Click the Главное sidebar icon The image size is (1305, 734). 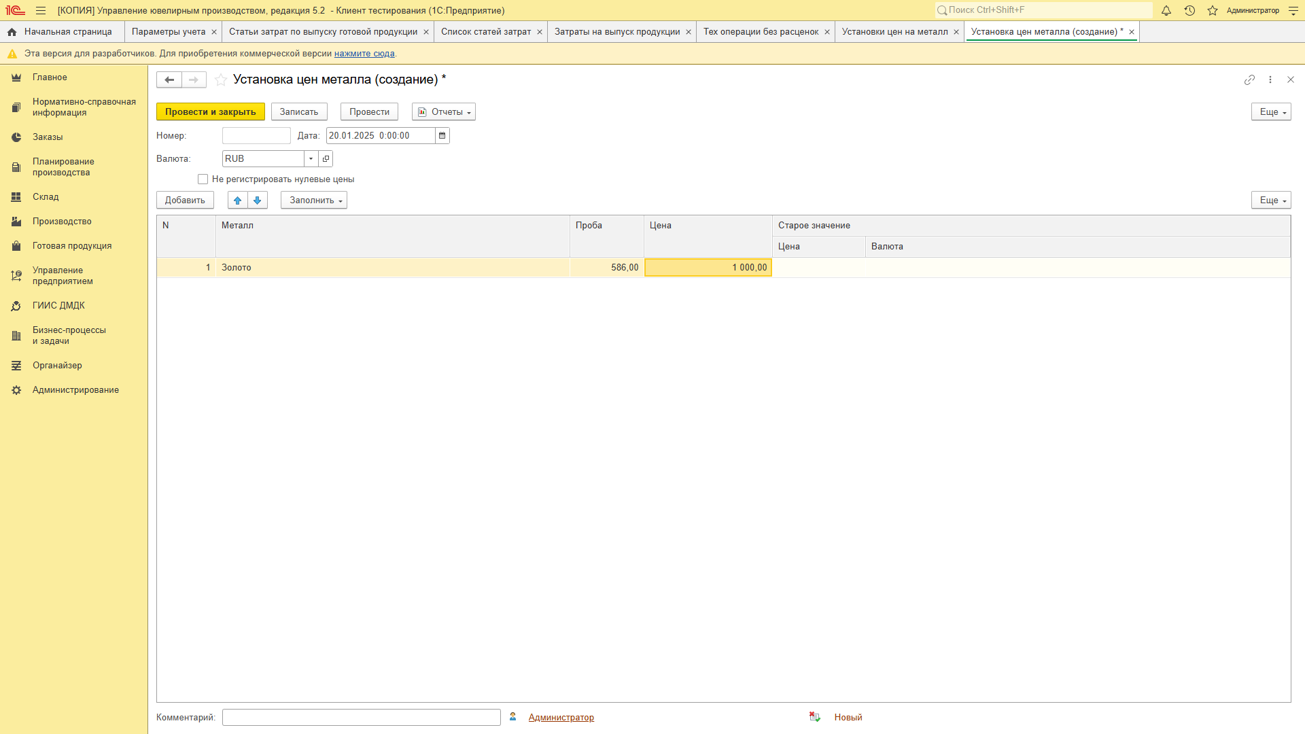pos(16,77)
